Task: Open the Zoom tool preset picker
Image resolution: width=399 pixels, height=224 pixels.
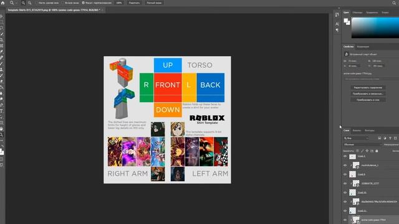Action: 12,2
